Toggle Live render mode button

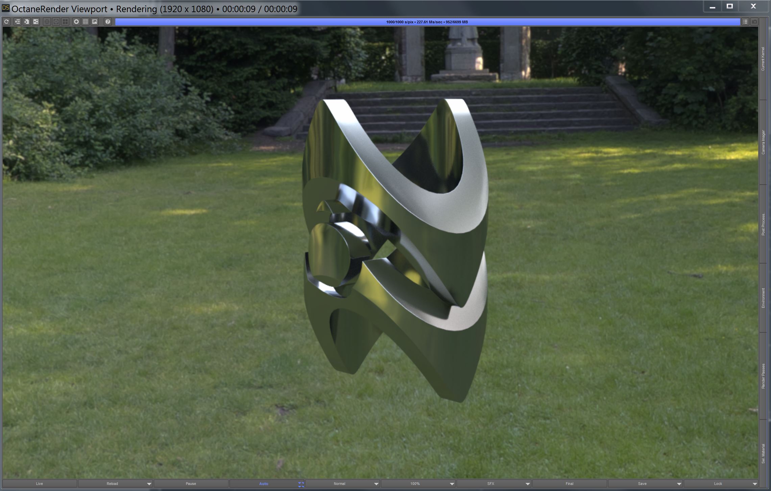tap(40, 484)
